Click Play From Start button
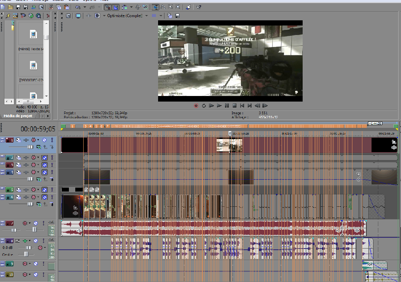401x282 pixels. click(211, 106)
